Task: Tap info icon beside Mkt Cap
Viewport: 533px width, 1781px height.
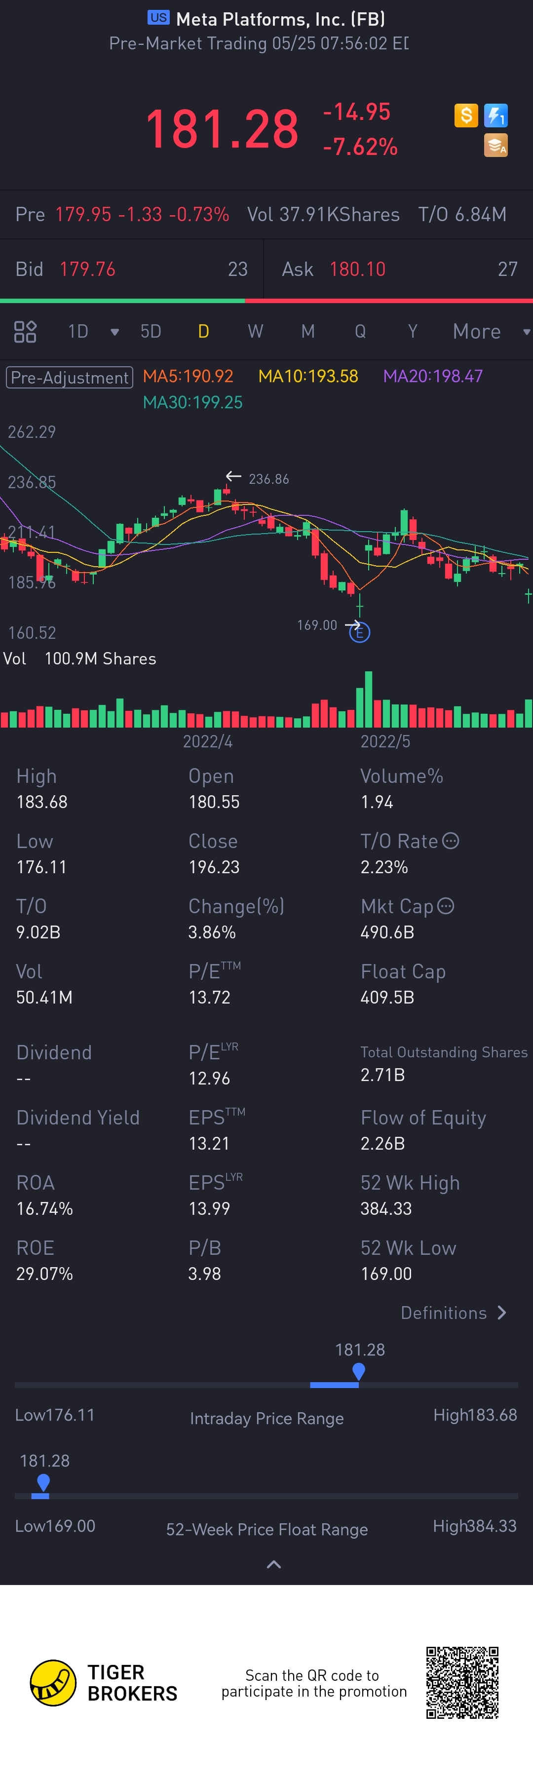Action: point(446,906)
